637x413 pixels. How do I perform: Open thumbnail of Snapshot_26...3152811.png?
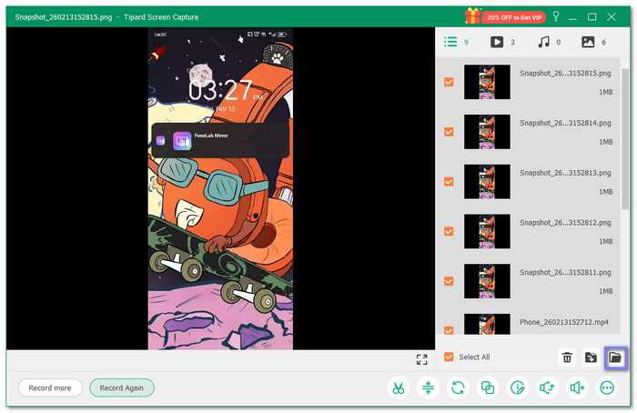pyautogui.click(x=487, y=281)
